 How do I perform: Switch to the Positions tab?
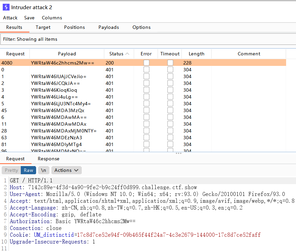click(x=74, y=27)
